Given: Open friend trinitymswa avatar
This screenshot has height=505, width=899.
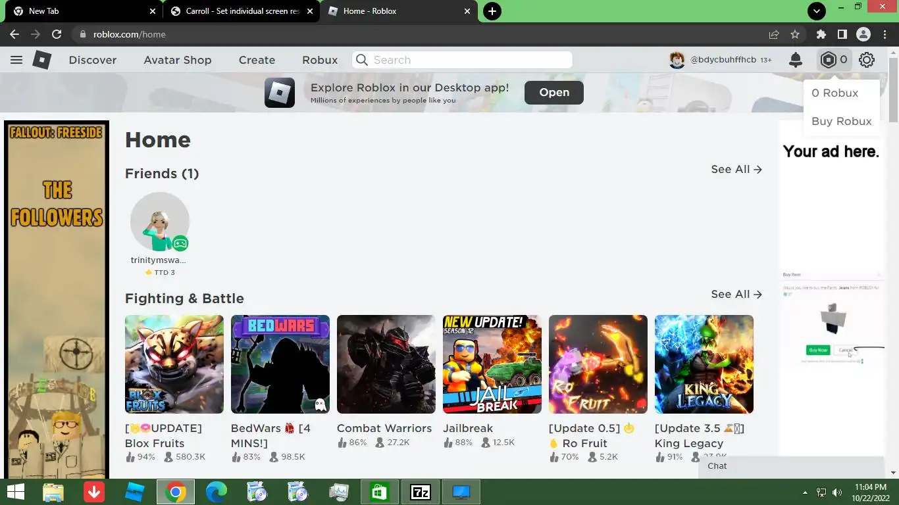Looking at the screenshot, I should (160, 222).
